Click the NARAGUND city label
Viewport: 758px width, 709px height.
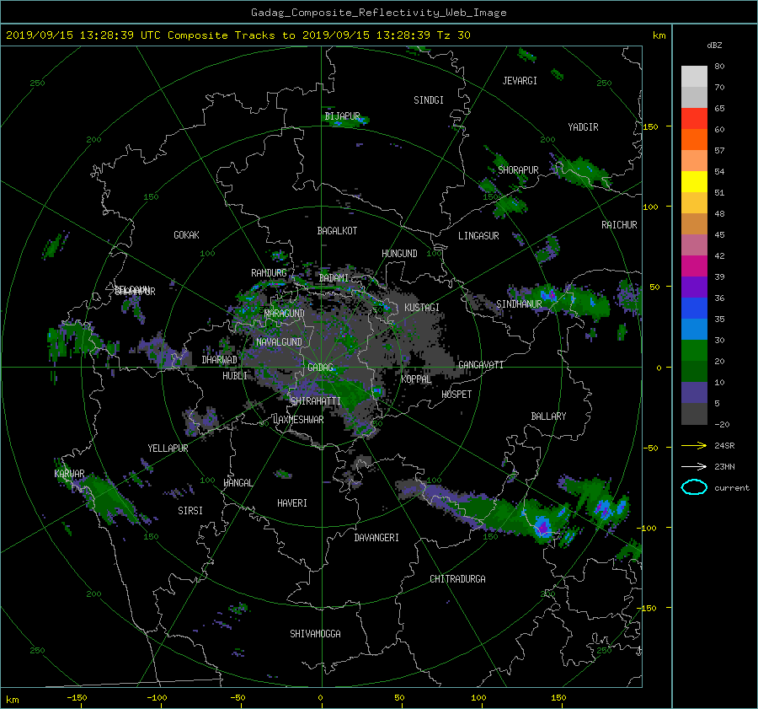pos(285,314)
